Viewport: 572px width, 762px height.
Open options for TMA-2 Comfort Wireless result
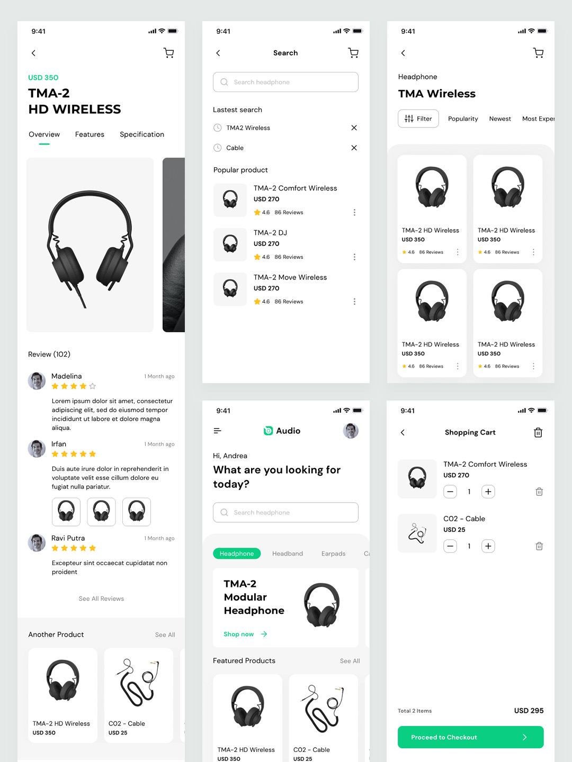tap(354, 212)
